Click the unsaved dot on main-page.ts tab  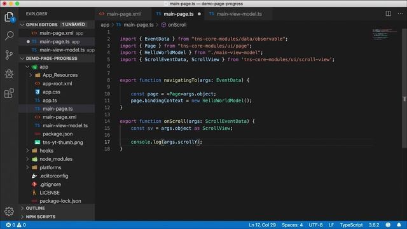pos(199,14)
